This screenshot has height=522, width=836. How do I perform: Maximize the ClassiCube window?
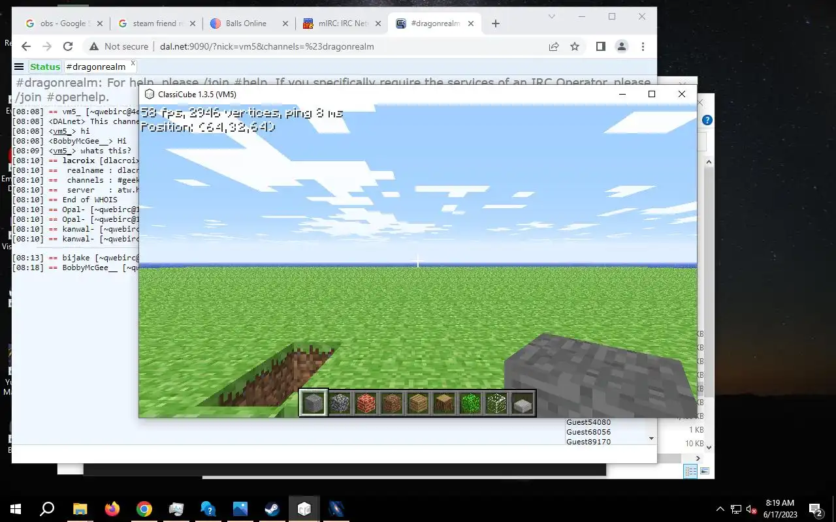651,94
